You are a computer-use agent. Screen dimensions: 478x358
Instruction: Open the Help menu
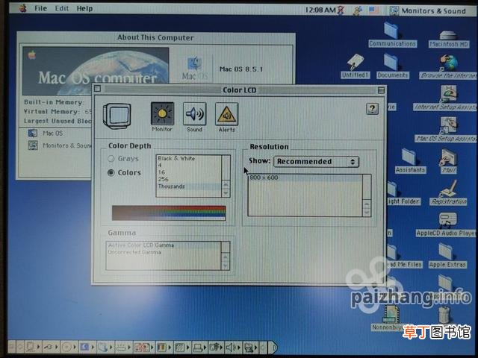tap(84, 8)
